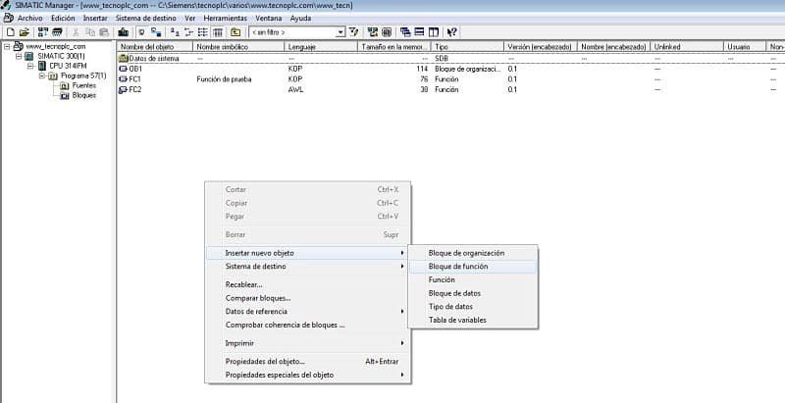The image size is (785, 403).
Task: Choose Función in the insert submenu
Action: tap(473, 280)
